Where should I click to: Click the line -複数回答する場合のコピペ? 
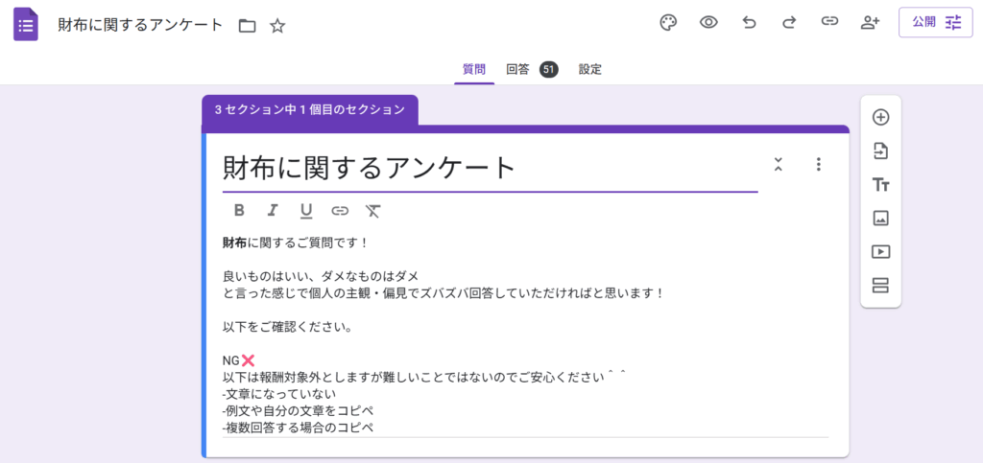298,428
